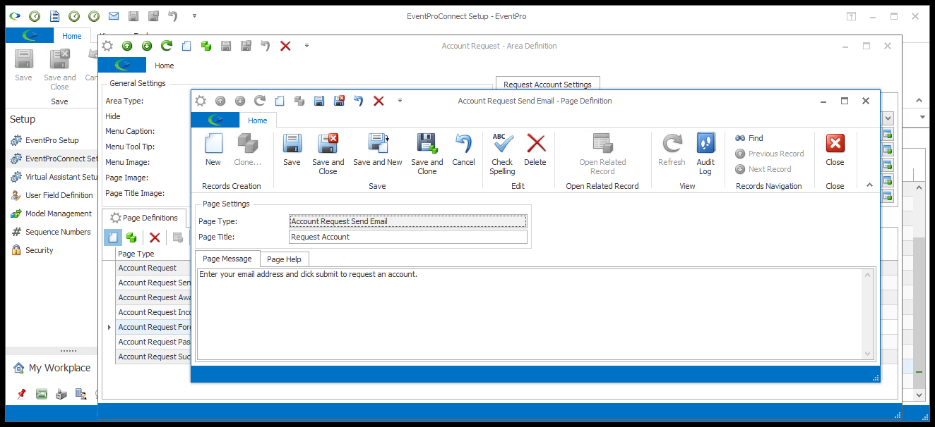Click the mail envelope icon in the EventPro title bar
This screenshot has width=935, height=427.
(114, 16)
